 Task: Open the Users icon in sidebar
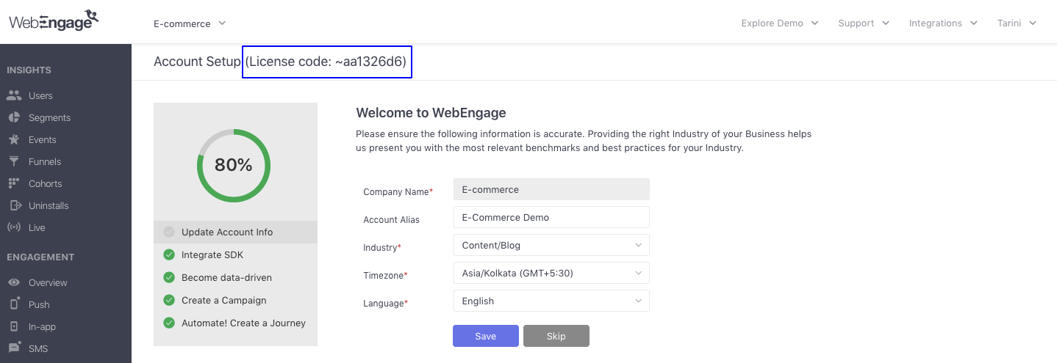tap(14, 95)
